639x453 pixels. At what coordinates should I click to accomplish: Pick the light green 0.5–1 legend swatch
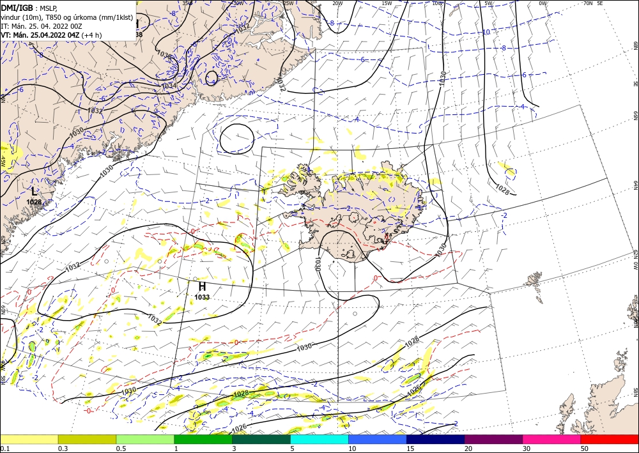145,439
